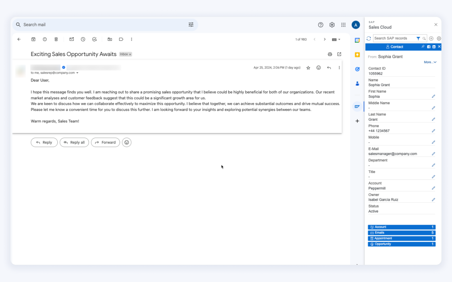Open the Snooze icon in the email toolbar

point(83,39)
